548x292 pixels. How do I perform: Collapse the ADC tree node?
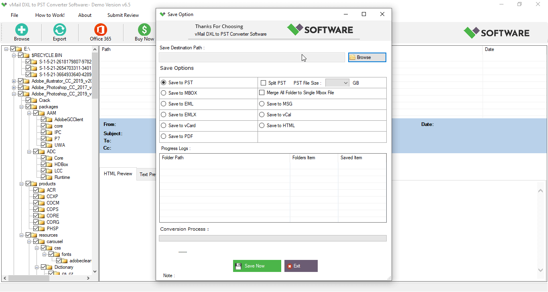pos(30,152)
